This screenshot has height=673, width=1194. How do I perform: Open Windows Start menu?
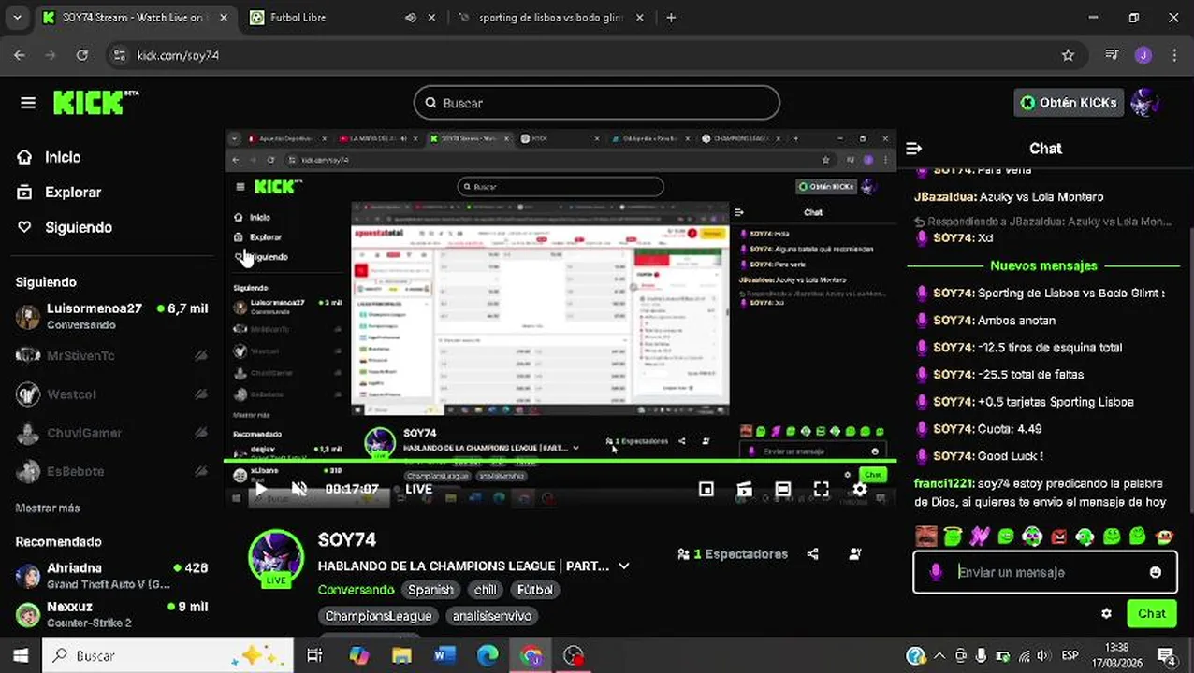[x=21, y=655]
